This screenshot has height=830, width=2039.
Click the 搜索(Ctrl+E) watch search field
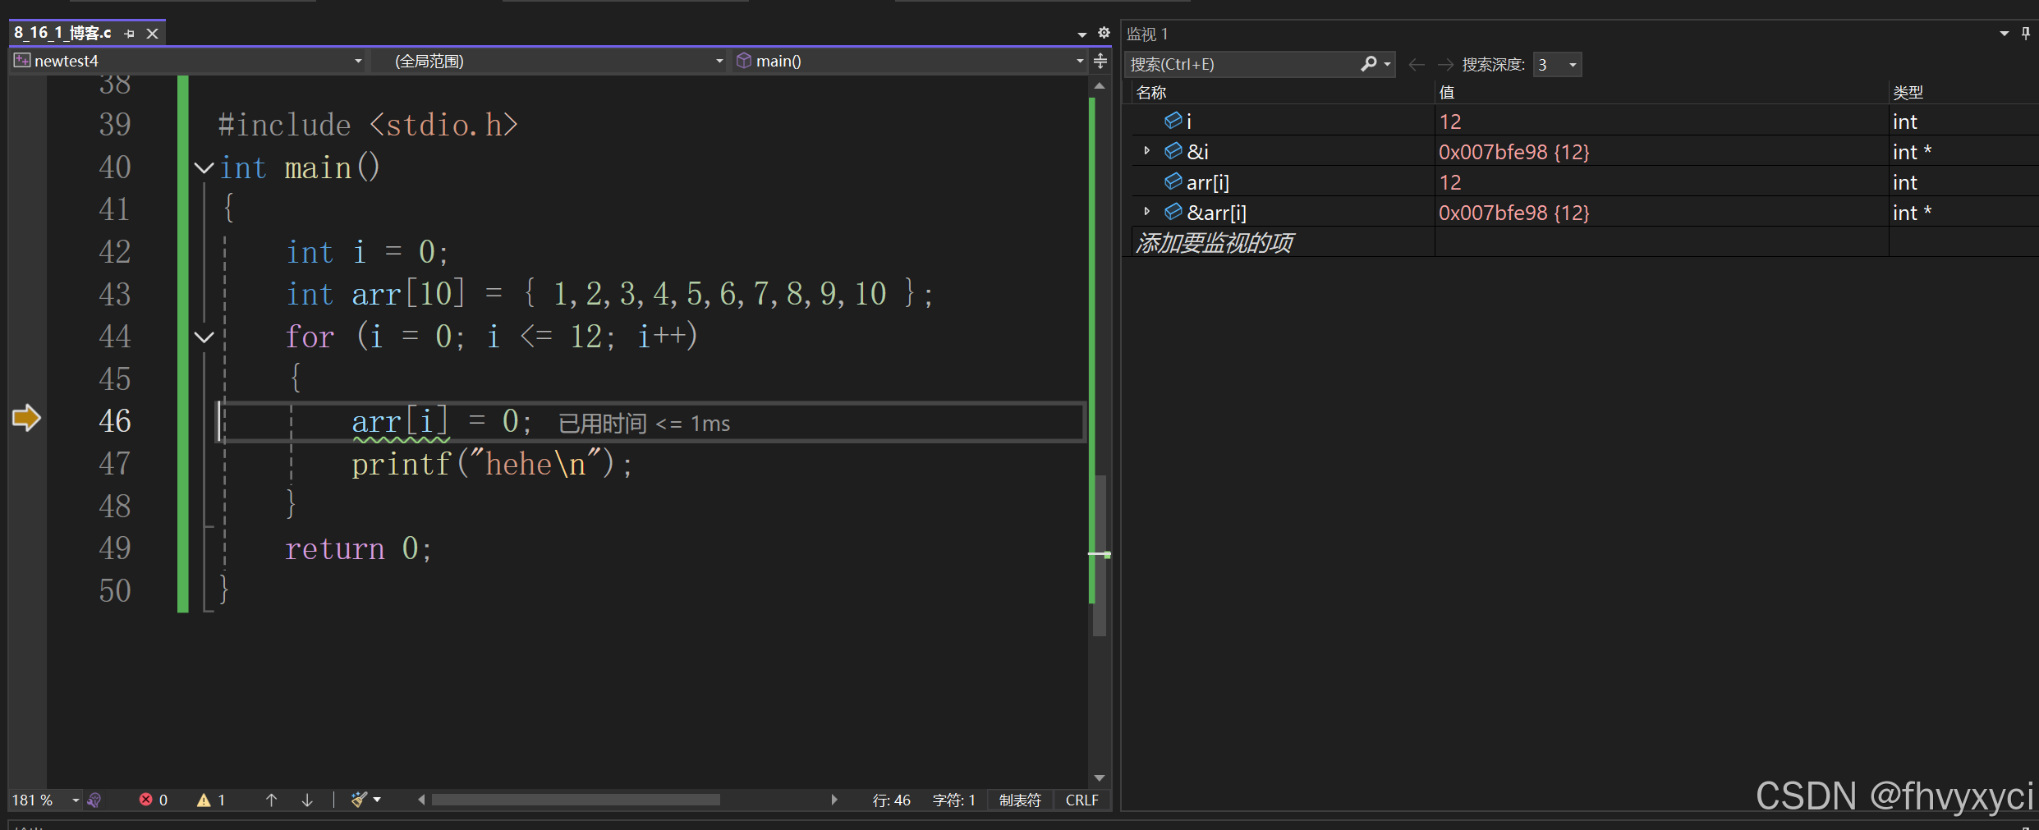1242,64
